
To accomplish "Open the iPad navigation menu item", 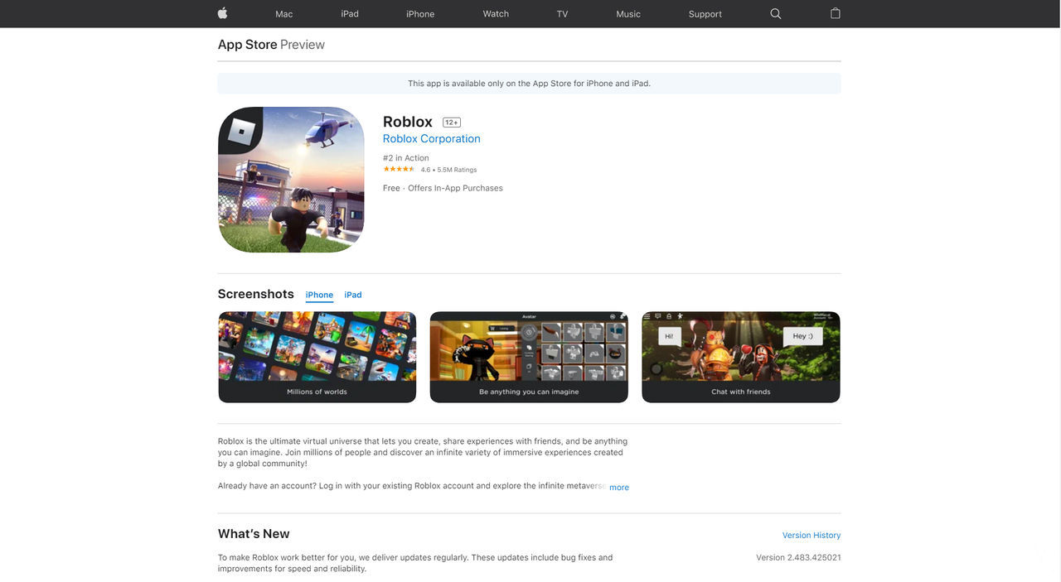I will click(x=350, y=14).
